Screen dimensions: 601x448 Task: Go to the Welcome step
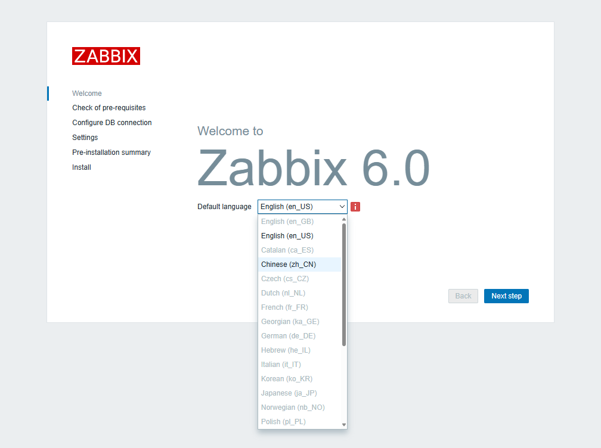click(86, 93)
